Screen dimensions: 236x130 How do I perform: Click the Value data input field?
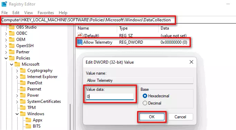(x=110, y=97)
